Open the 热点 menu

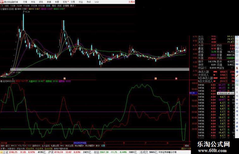coord(89,2)
